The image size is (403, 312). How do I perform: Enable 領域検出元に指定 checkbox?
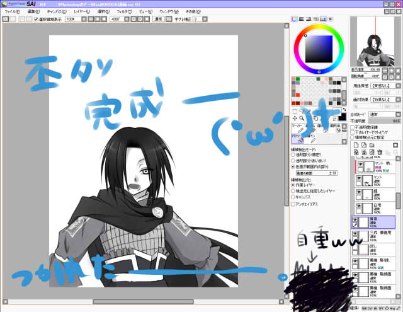353,137
